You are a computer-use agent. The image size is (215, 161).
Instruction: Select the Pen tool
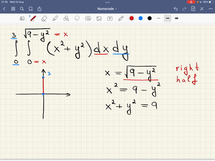33,18
